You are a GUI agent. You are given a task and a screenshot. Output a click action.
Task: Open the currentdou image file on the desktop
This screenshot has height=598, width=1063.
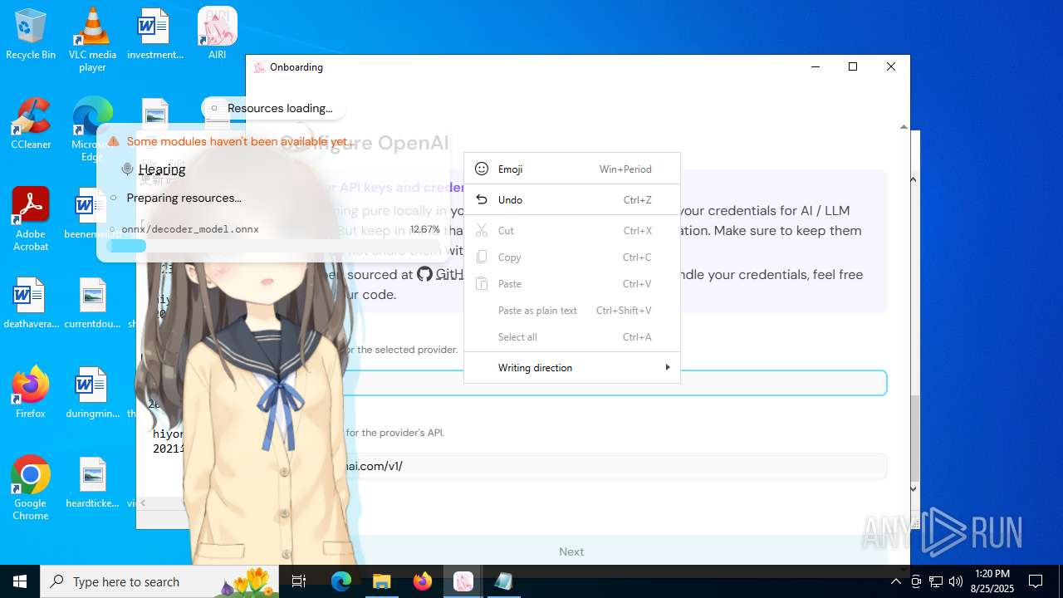(x=92, y=303)
